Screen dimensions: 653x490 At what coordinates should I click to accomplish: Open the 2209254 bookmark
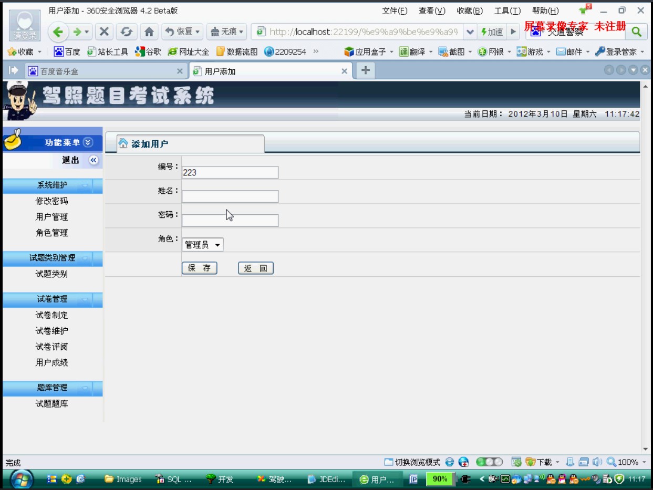coord(285,51)
